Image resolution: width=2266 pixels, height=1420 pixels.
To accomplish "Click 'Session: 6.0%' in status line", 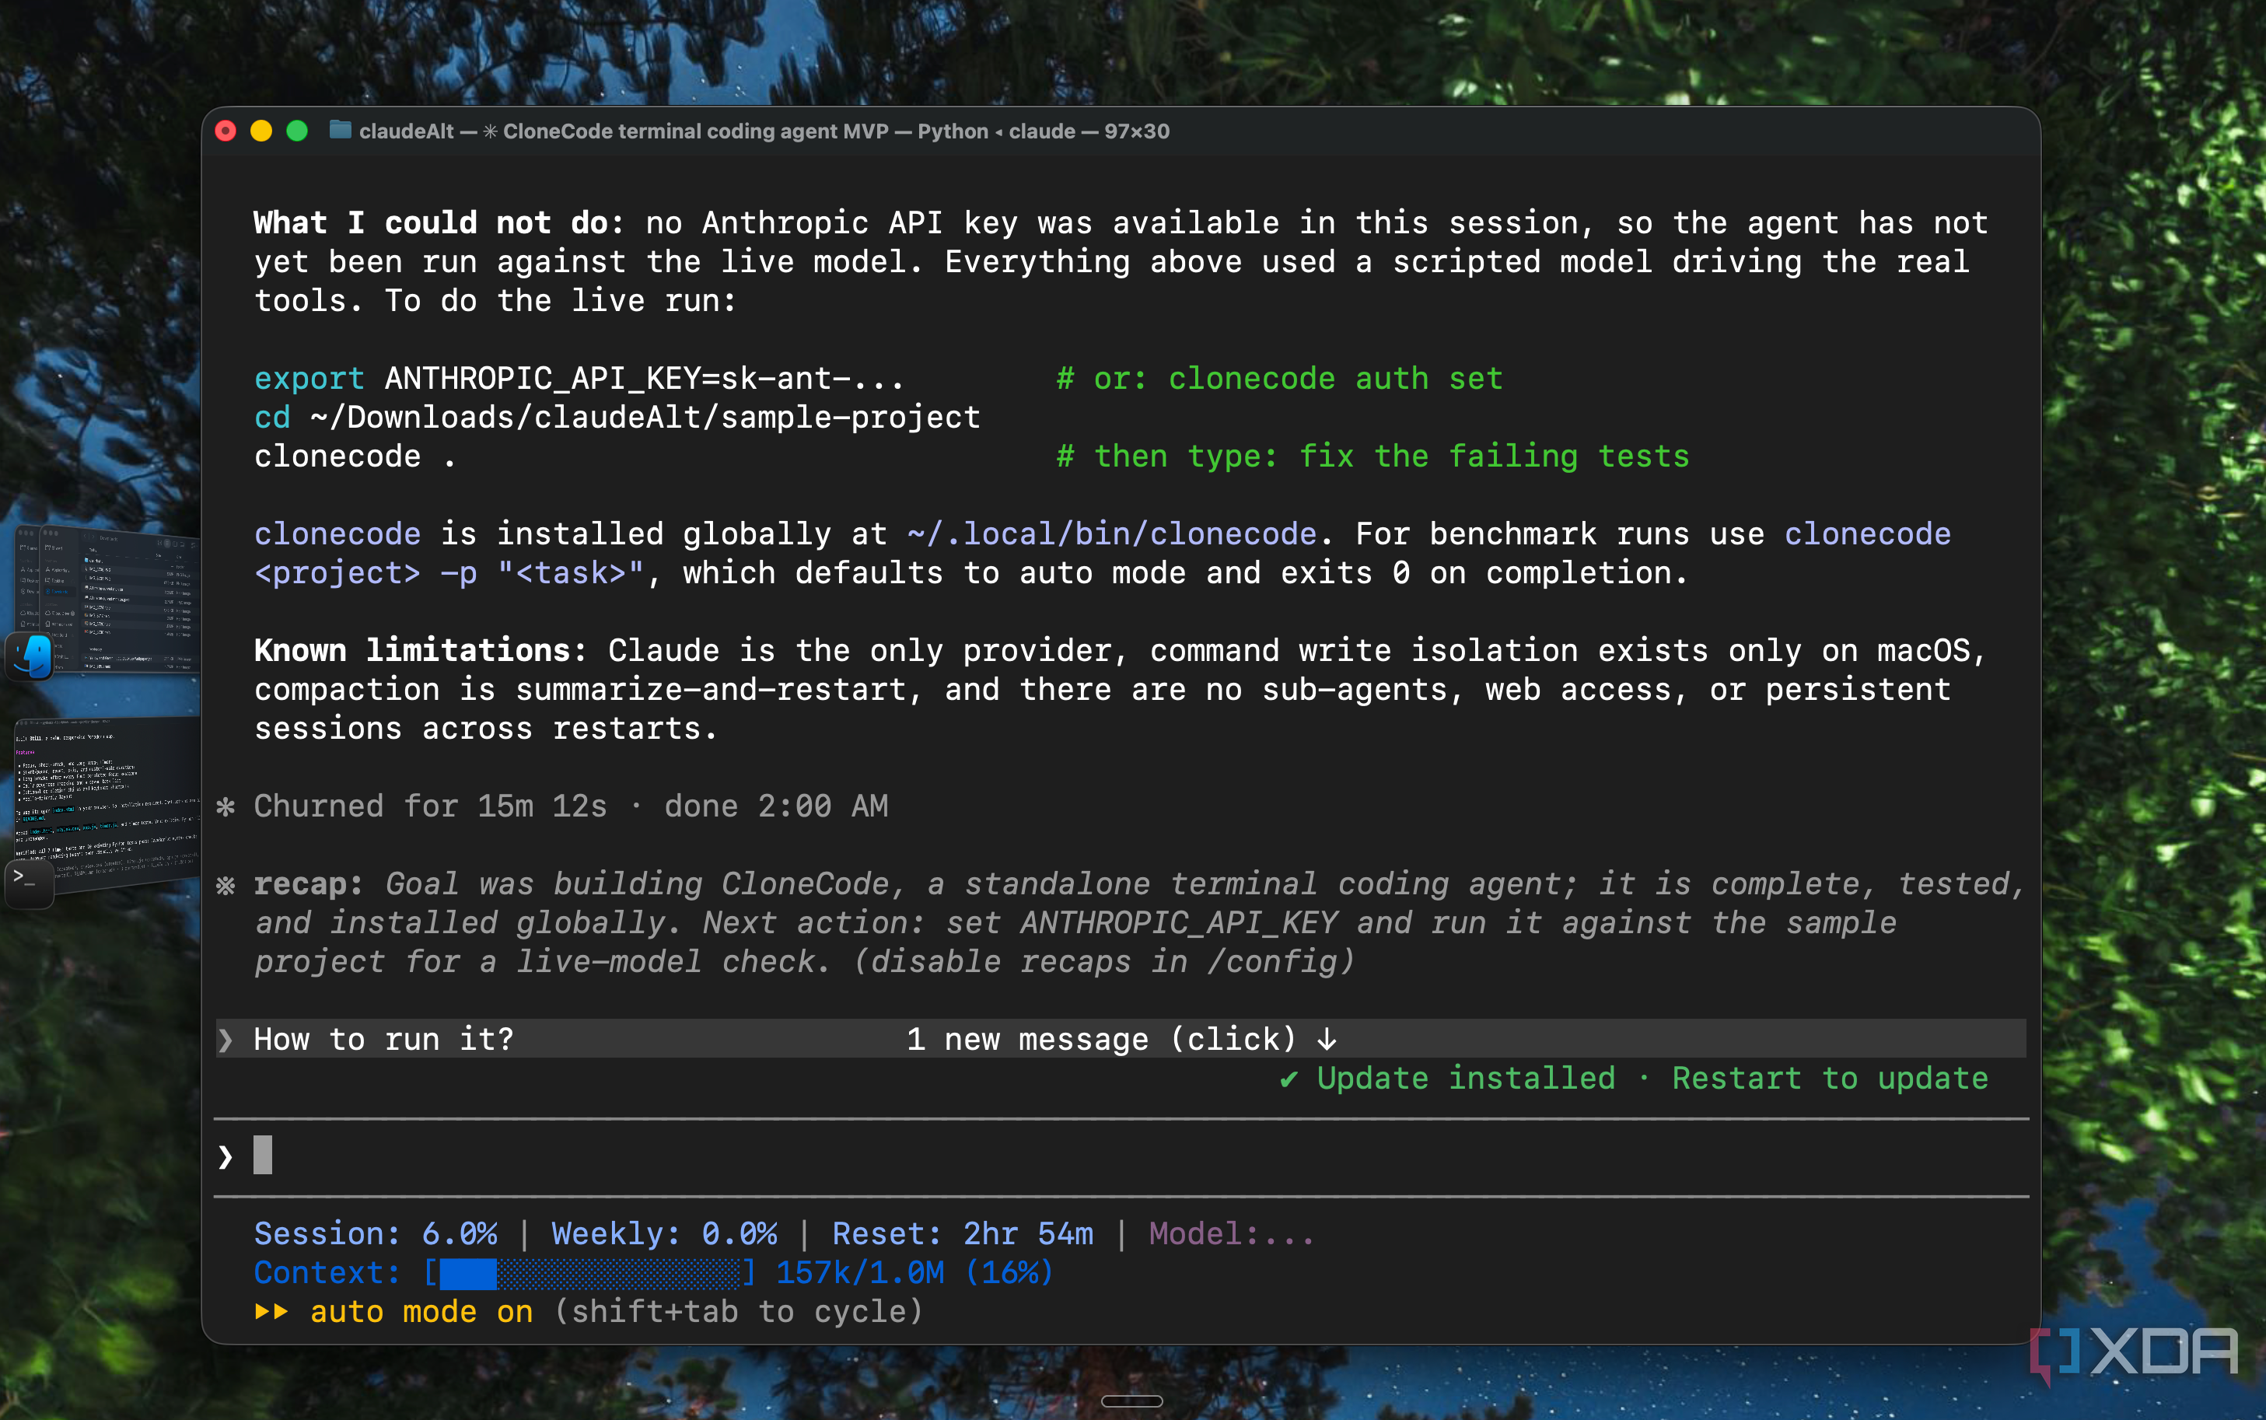I will coord(376,1234).
